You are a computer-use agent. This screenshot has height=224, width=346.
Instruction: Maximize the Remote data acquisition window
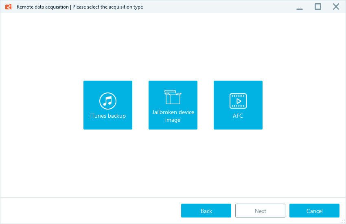pyautogui.click(x=318, y=7)
